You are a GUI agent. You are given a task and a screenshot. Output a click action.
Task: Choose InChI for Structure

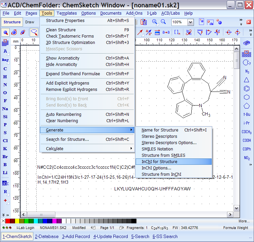pyautogui.click(x=174, y=161)
